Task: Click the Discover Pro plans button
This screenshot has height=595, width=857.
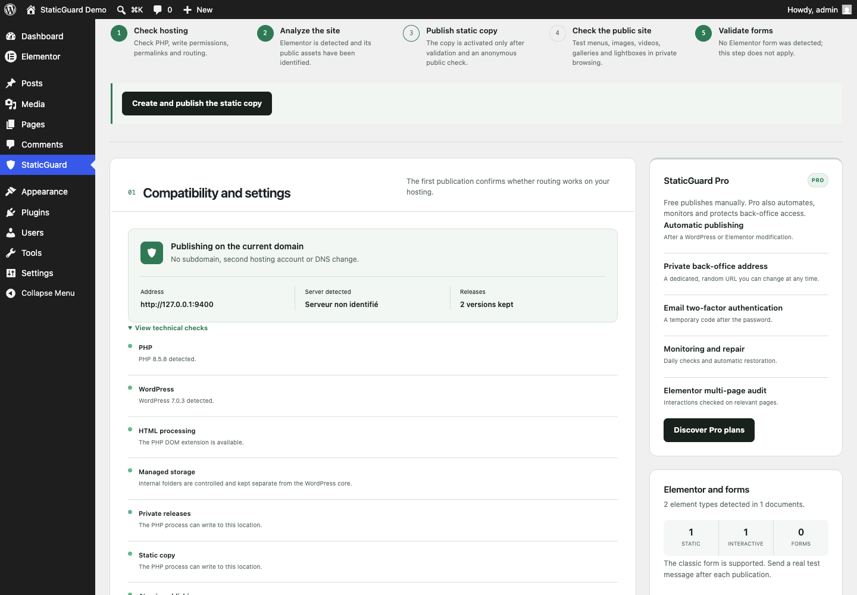Action: pyautogui.click(x=709, y=430)
